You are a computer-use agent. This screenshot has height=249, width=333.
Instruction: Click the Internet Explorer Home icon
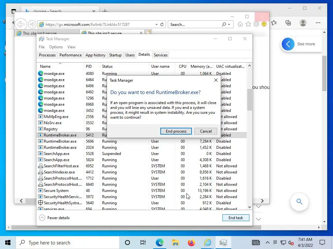click(x=240, y=24)
